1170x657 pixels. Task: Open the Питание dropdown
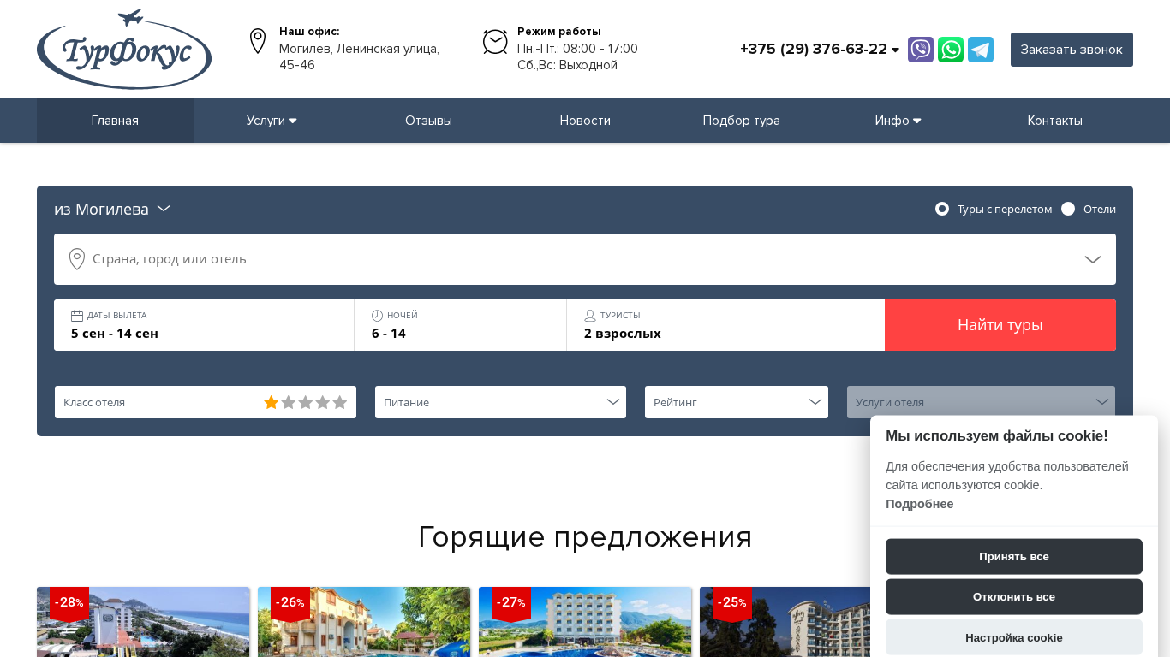point(500,402)
